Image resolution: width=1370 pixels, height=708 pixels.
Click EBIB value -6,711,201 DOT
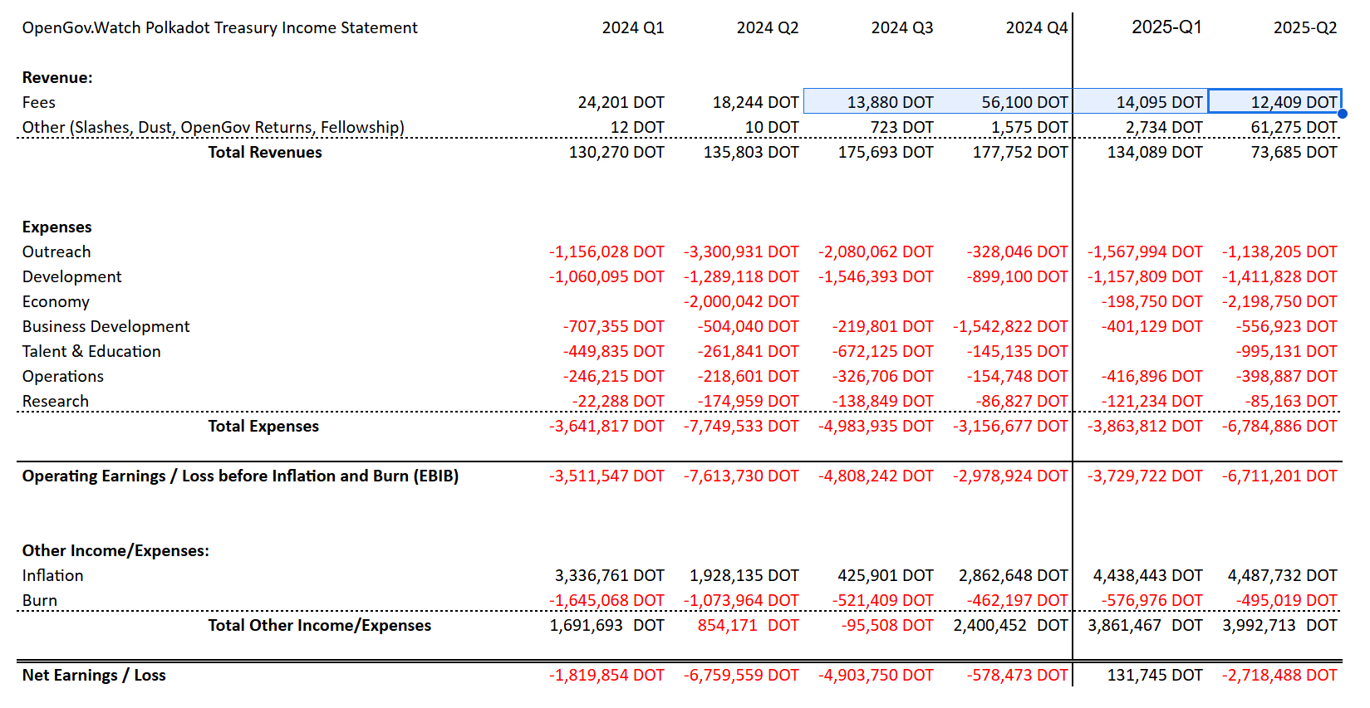click(1279, 476)
